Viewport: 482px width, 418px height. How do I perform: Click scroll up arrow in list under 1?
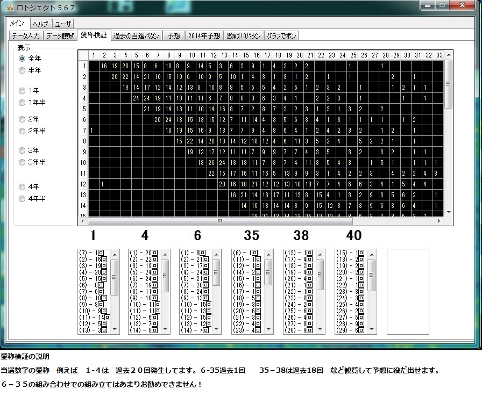tap(115, 255)
